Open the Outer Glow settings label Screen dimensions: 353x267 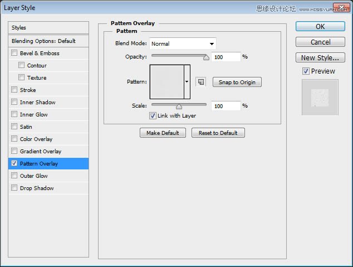coord(34,176)
